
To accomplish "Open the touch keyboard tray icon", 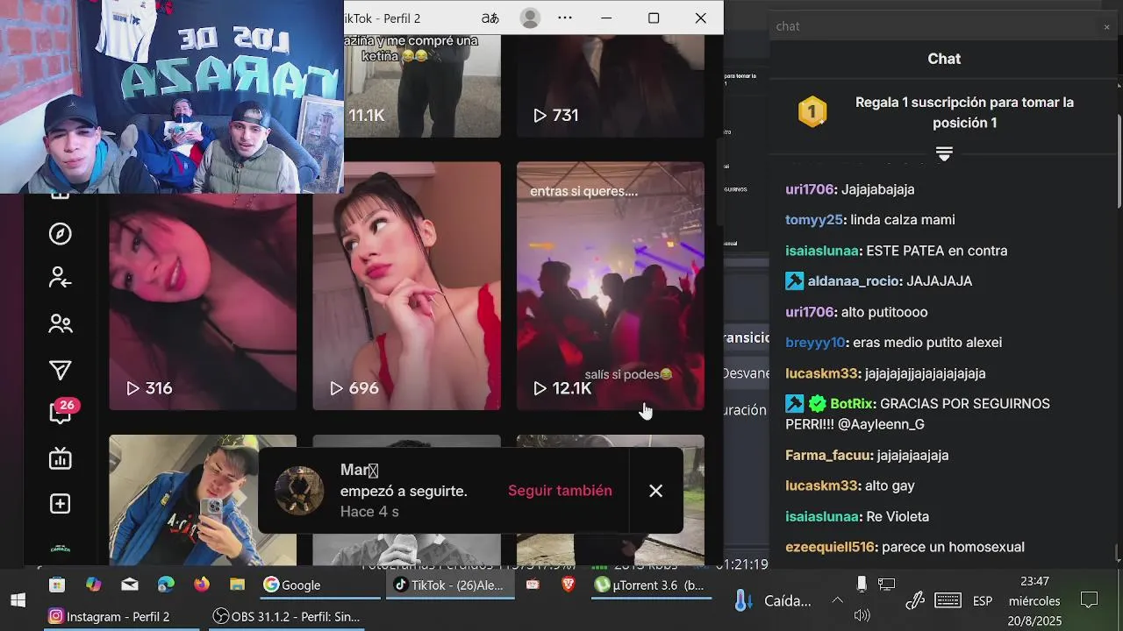I will click(948, 600).
